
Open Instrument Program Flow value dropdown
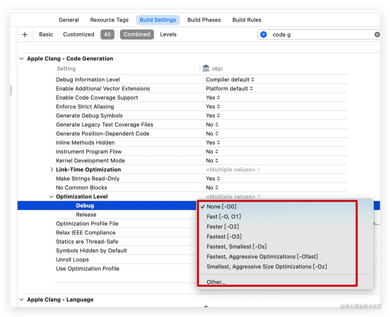click(212, 152)
